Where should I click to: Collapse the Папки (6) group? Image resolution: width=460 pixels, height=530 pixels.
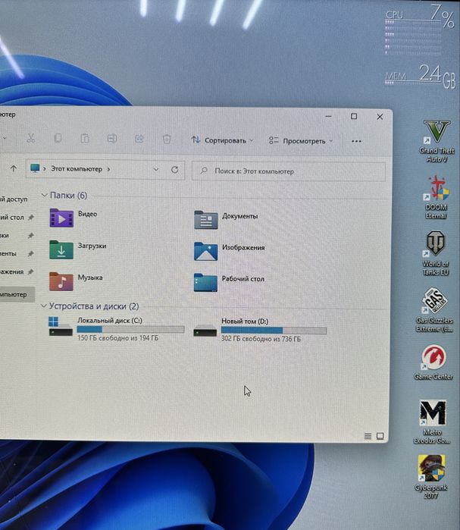tap(44, 196)
